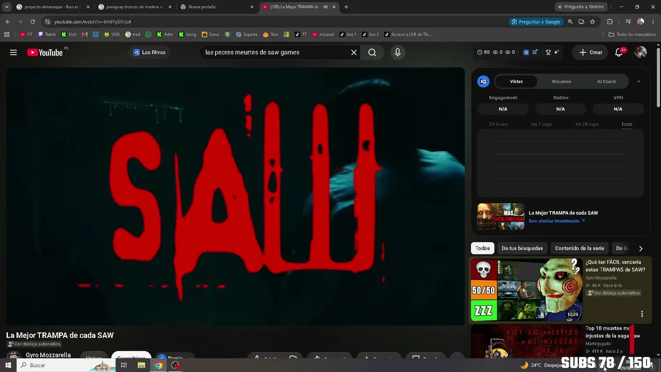This screenshot has height=372, width=661.
Task: Go back in browser history
Action: pos(8,22)
